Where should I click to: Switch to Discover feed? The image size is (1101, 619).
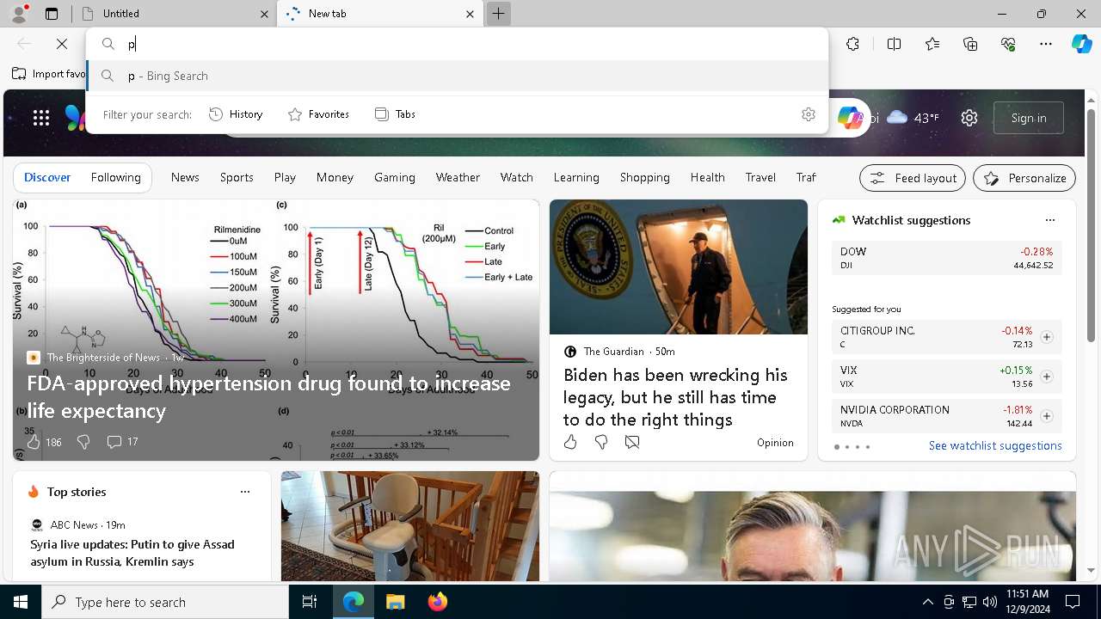coord(47,177)
